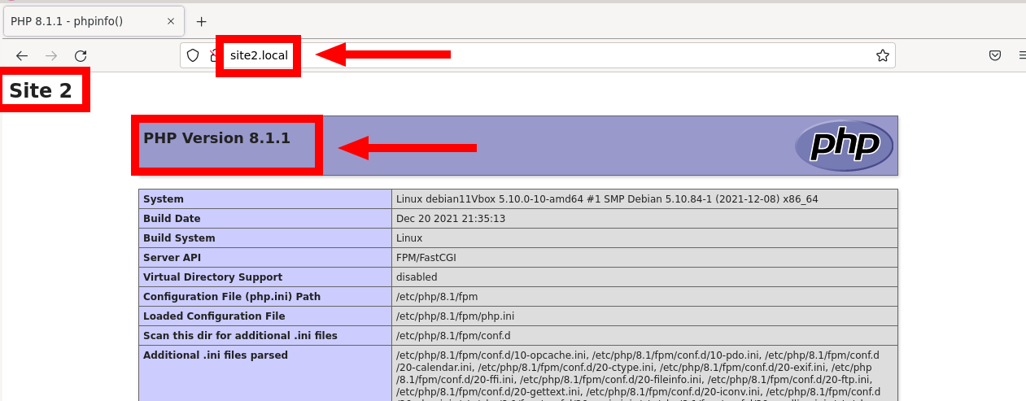The height and width of the screenshot is (401, 1026).
Task: Click the Additional .ini files parsed label
Action: point(216,355)
